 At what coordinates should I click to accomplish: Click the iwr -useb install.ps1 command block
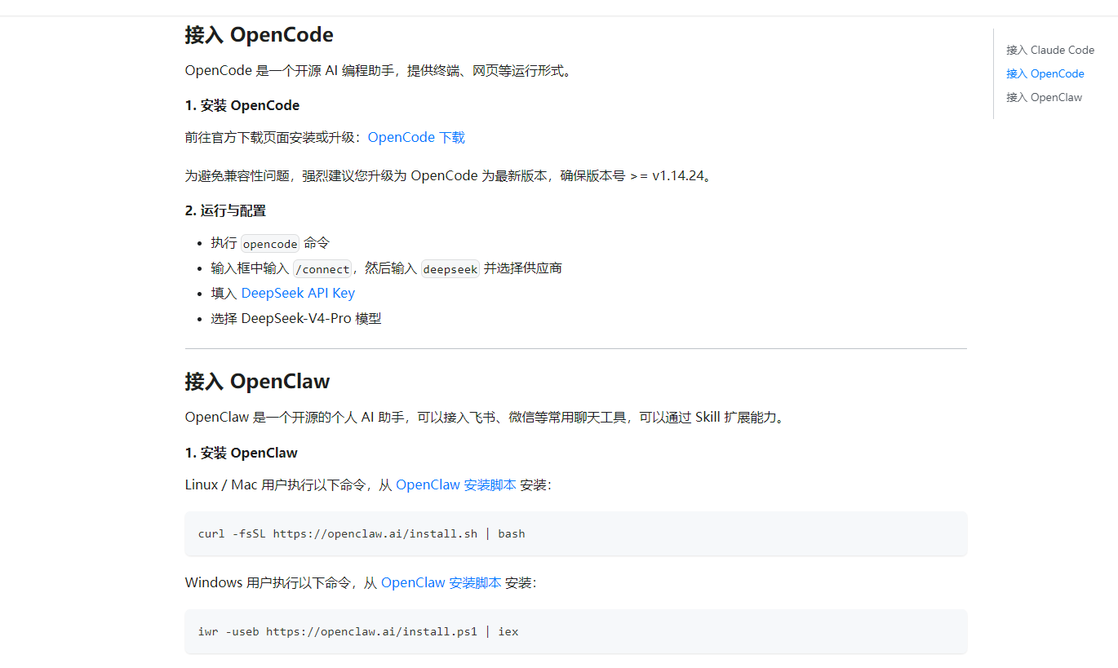point(576,632)
